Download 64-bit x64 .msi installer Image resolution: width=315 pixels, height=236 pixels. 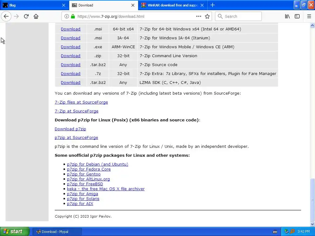point(70,29)
